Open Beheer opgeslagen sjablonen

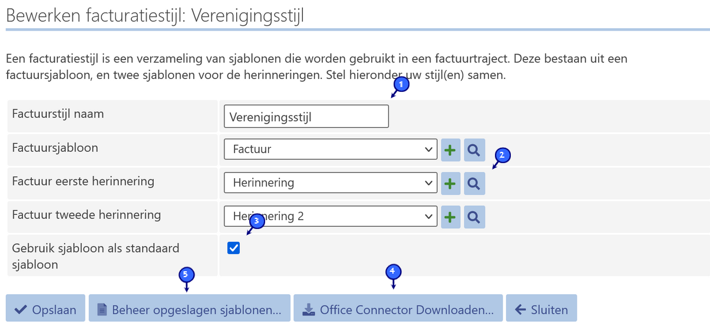pos(189,310)
